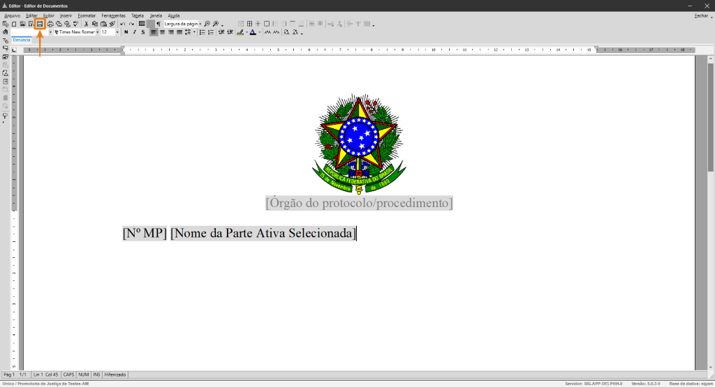The width and height of the screenshot is (715, 387).
Task: Undo the last action
Action: pyautogui.click(x=123, y=24)
